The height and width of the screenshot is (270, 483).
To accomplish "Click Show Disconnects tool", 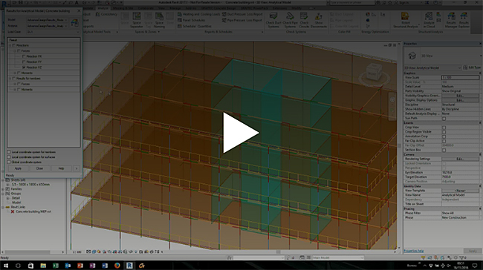I will coord(319,20).
